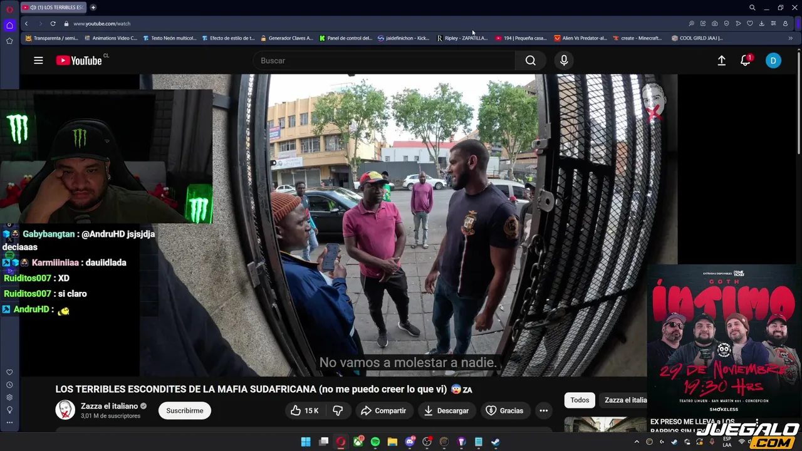The image size is (802, 451).
Task: Open the sidebar three-dot more menu
Action: pos(9,422)
